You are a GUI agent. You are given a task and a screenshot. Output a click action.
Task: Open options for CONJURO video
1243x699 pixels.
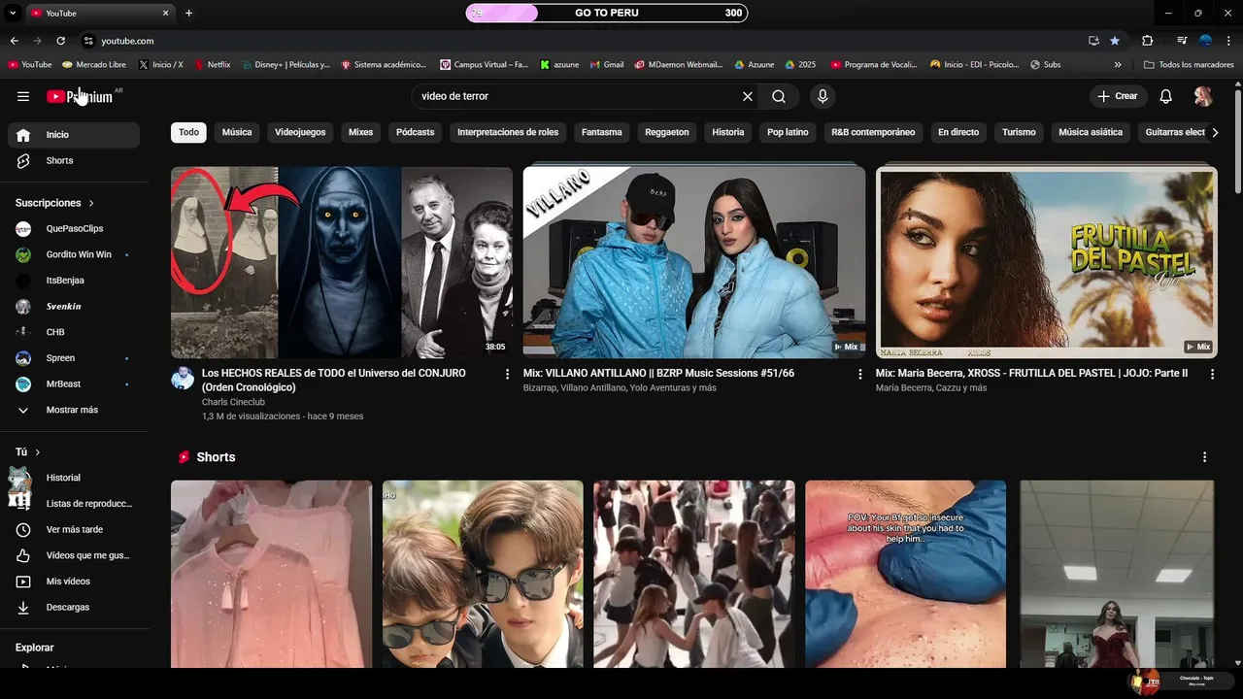(x=507, y=374)
